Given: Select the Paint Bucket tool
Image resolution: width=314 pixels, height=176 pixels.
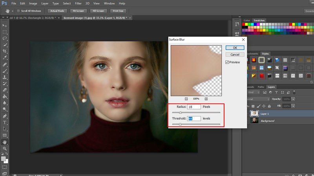Looking at the screenshot, I should pyautogui.click(x=5, y=96).
